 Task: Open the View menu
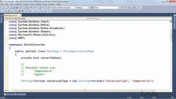click(12, 4)
